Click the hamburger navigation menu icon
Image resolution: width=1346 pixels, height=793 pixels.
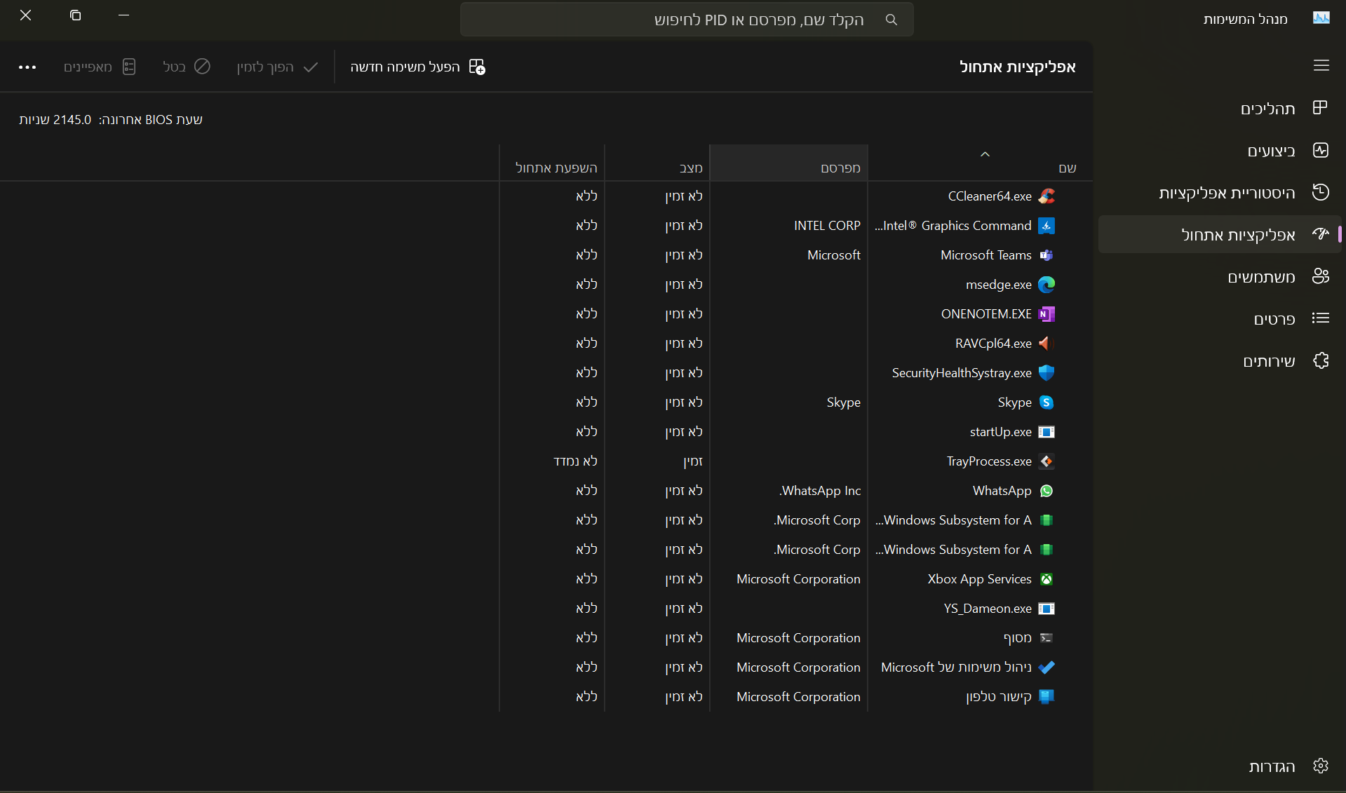[x=1321, y=66]
